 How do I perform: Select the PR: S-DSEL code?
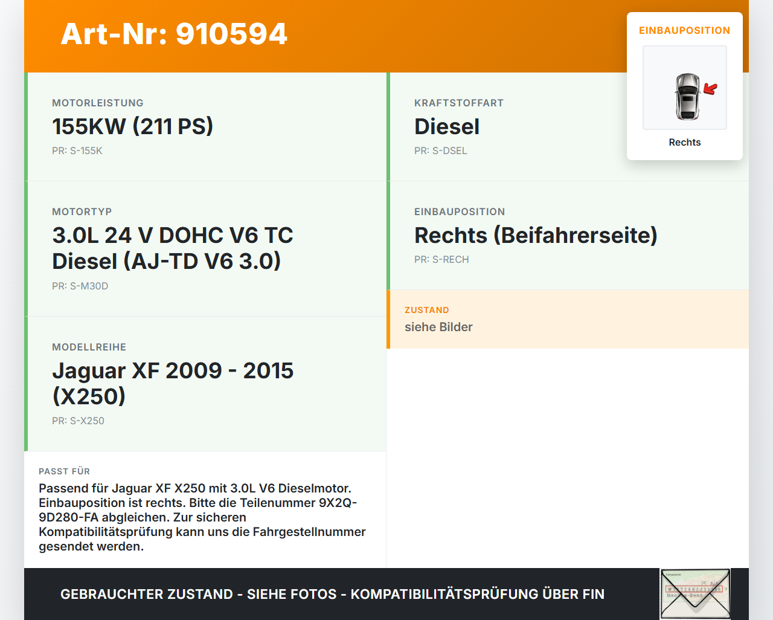click(441, 150)
